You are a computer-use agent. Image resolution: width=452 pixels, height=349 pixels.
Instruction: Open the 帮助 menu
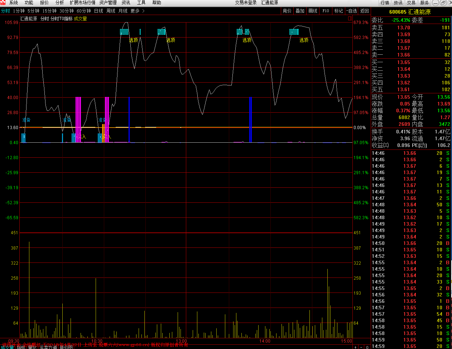coord(157,3)
